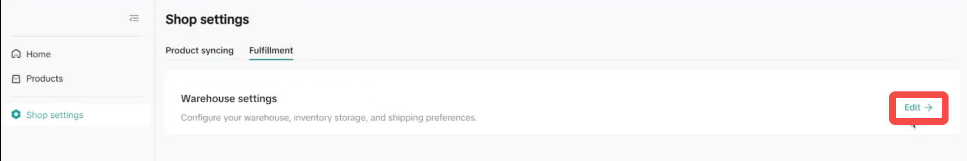Select Shop settings sidebar label
The width and height of the screenshot is (967, 161).
[x=55, y=115]
